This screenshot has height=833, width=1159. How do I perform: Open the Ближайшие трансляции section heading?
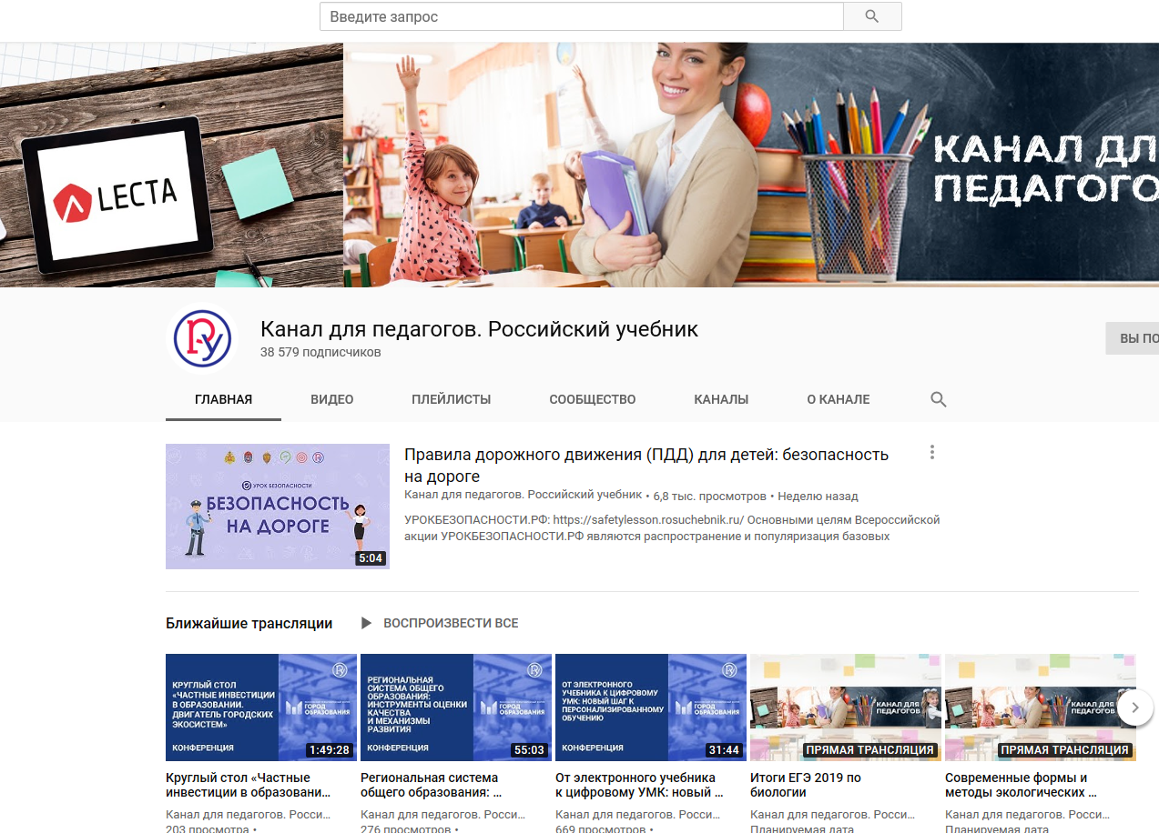pyautogui.click(x=249, y=623)
